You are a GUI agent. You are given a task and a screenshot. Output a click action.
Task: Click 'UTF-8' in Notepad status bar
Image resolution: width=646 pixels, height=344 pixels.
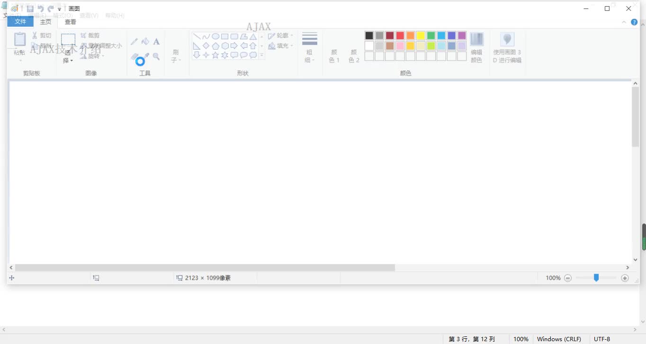[x=602, y=339]
